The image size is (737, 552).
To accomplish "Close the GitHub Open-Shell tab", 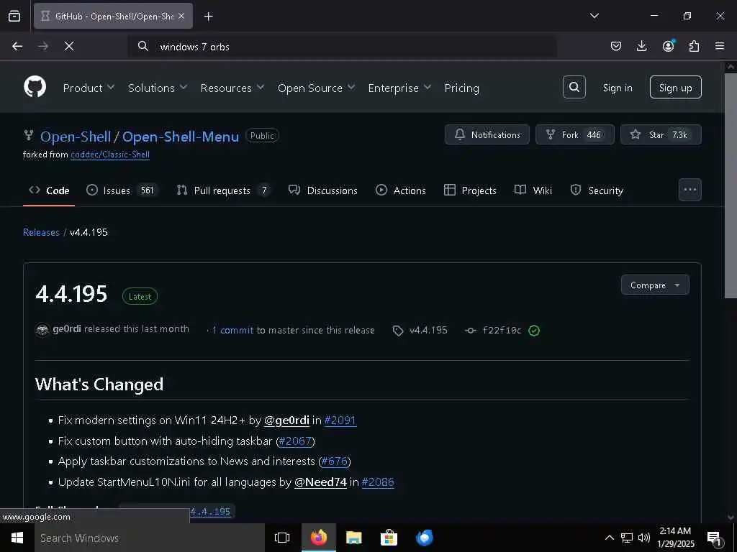I will coord(181,16).
